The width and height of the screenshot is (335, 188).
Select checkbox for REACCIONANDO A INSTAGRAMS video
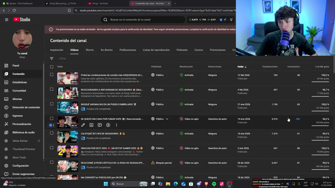[x=52, y=89]
